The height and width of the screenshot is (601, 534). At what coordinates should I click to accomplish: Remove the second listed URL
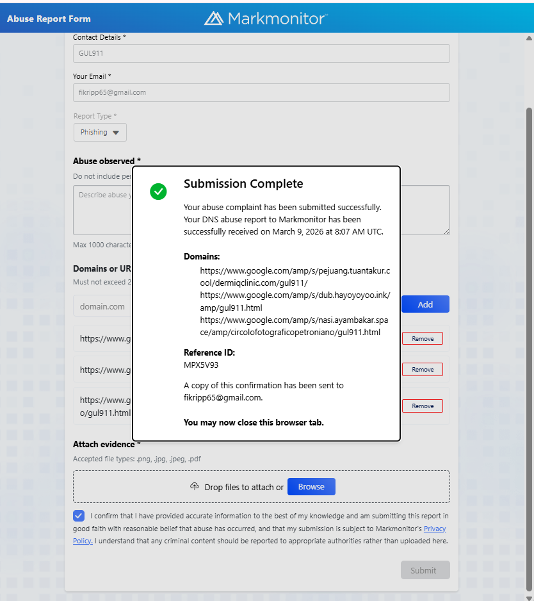(x=423, y=370)
